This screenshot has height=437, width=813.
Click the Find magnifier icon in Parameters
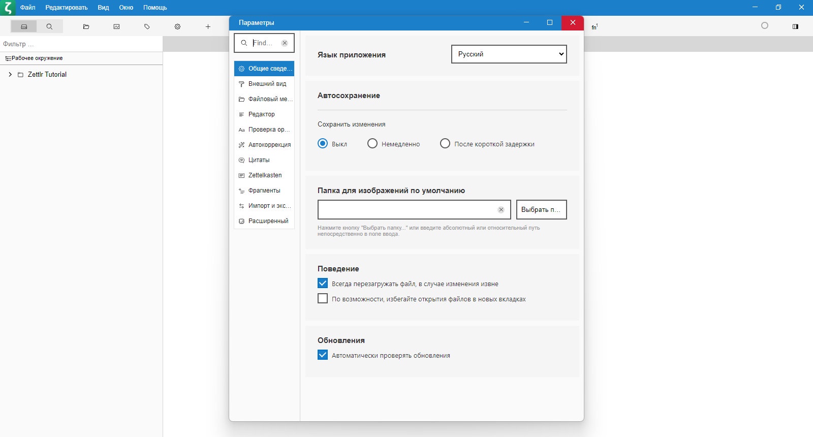click(x=244, y=43)
